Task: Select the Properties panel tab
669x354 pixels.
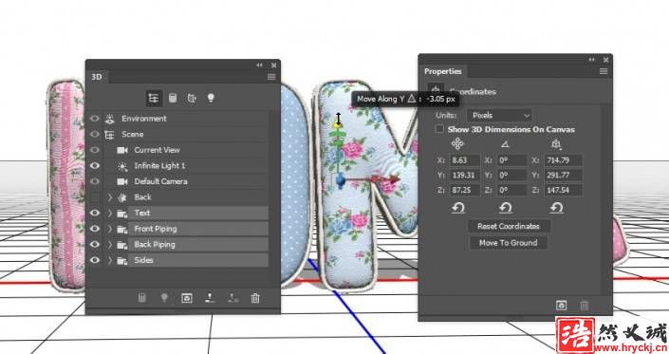Action: (443, 71)
